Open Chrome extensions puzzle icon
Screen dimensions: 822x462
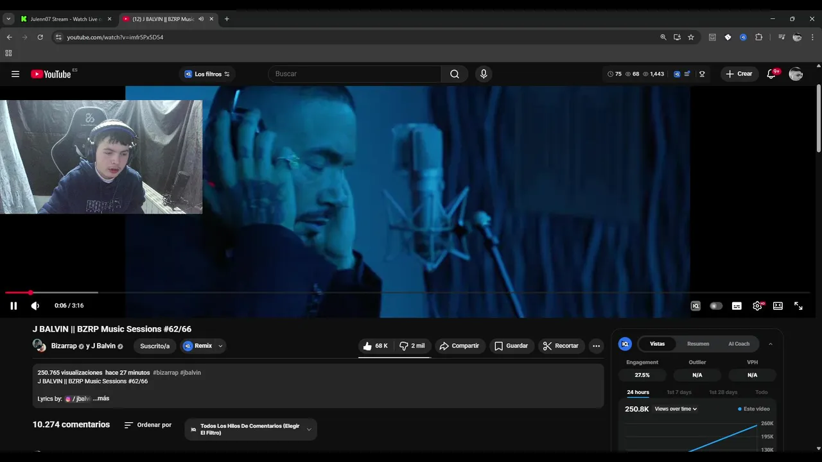[x=758, y=37]
